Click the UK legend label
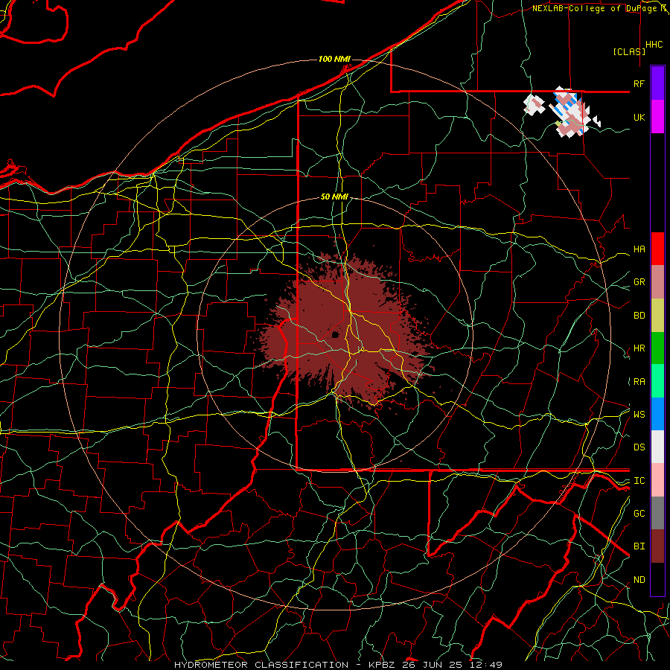 [639, 117]
